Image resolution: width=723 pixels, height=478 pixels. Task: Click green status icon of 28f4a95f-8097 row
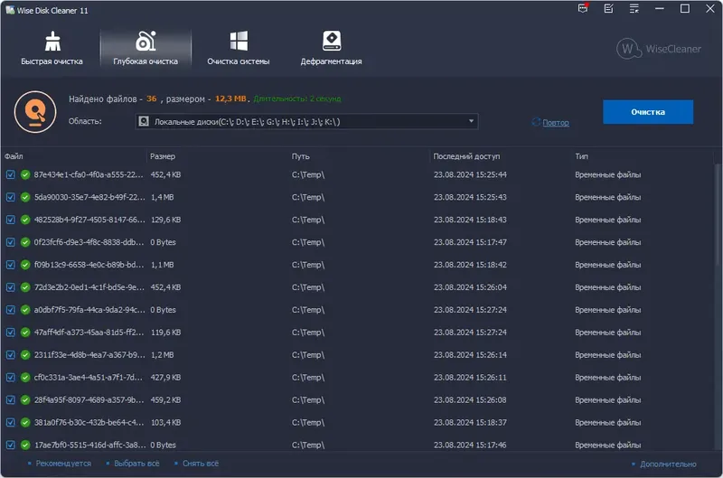pos(25,400)
